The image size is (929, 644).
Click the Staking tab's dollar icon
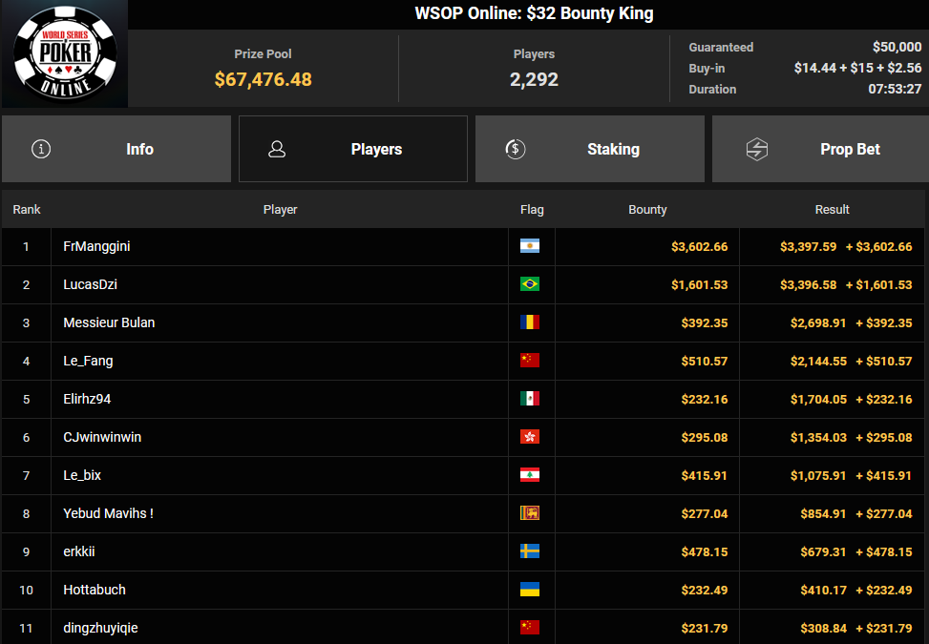point(516,149)
